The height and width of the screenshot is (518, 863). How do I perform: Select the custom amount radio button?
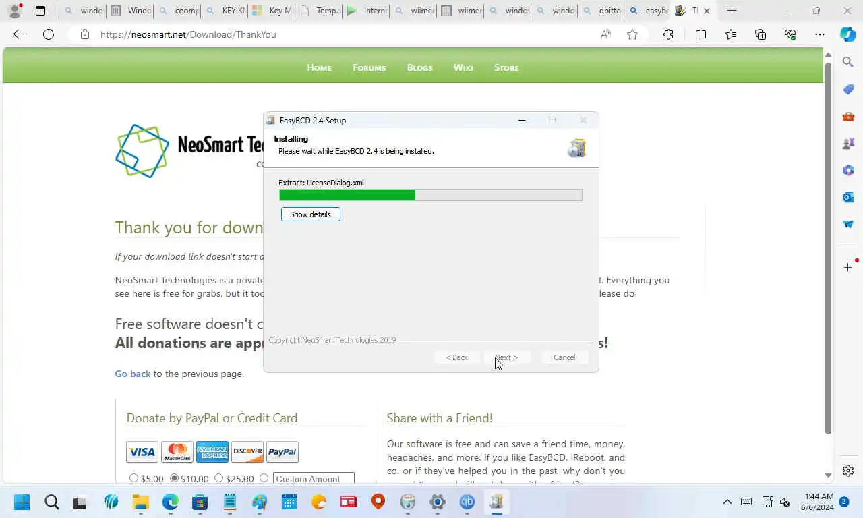[264, 478]
